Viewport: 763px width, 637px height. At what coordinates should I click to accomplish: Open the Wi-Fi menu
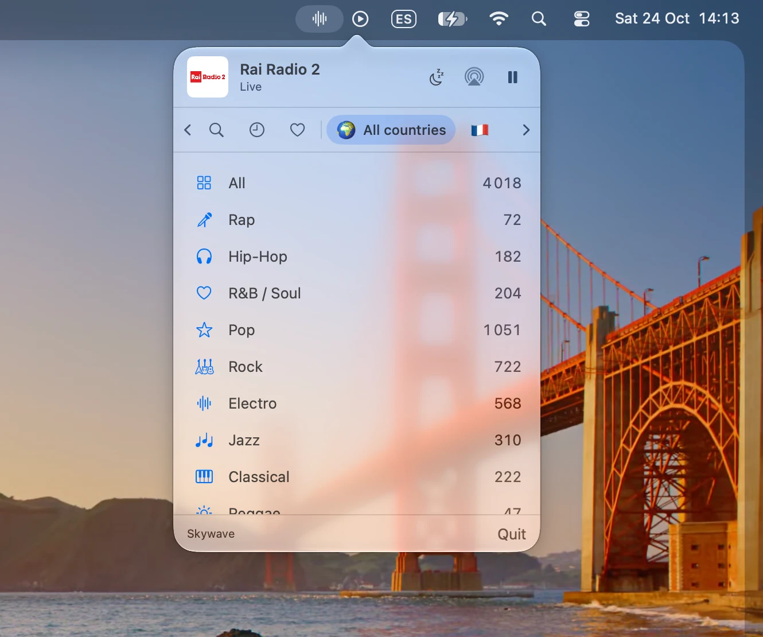499,19
